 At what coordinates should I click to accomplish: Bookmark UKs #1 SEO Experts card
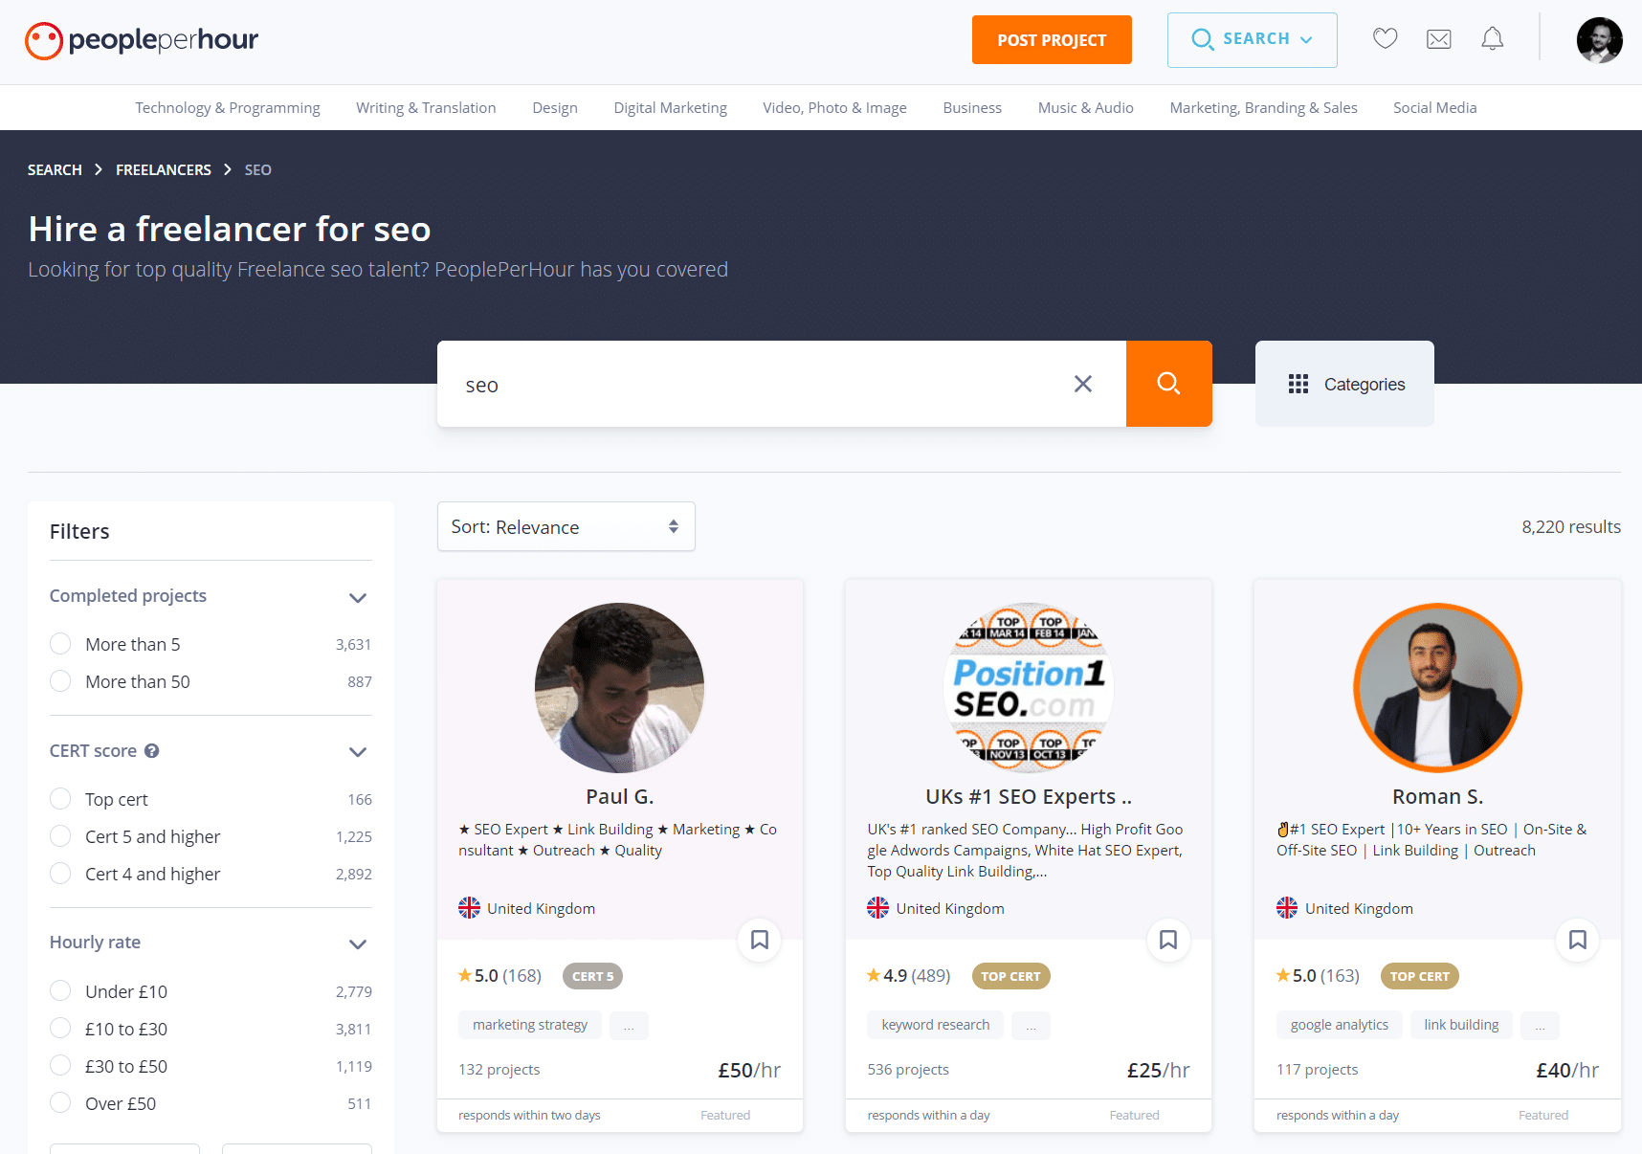coord(1167,940)
